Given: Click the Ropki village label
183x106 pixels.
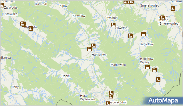Looking at the screenshot, I should [65, 76].
